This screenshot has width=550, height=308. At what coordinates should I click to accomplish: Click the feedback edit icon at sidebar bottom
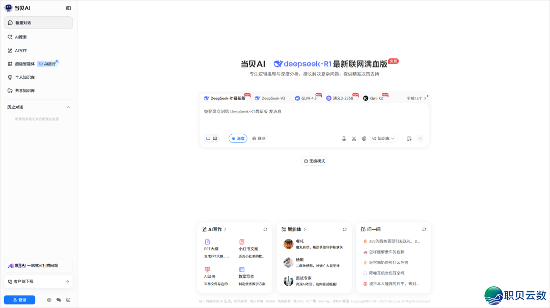tap(68, 300)
